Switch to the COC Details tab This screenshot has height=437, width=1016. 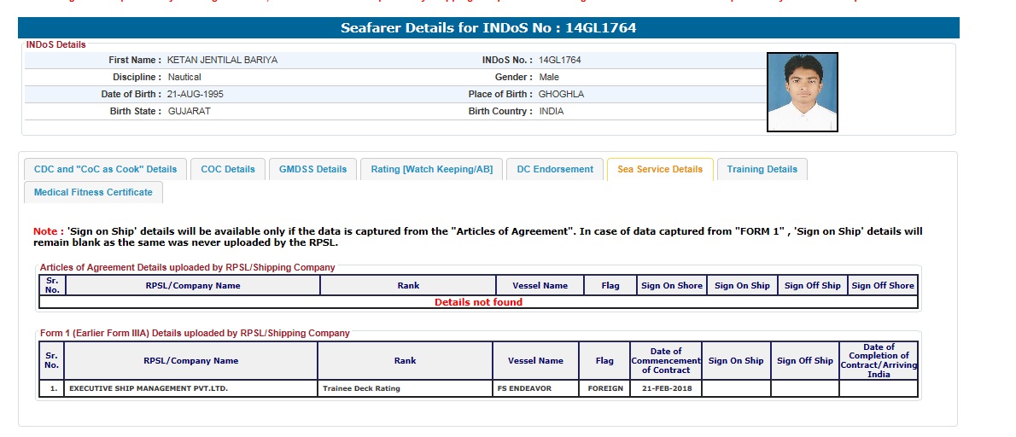coord(228,169)
